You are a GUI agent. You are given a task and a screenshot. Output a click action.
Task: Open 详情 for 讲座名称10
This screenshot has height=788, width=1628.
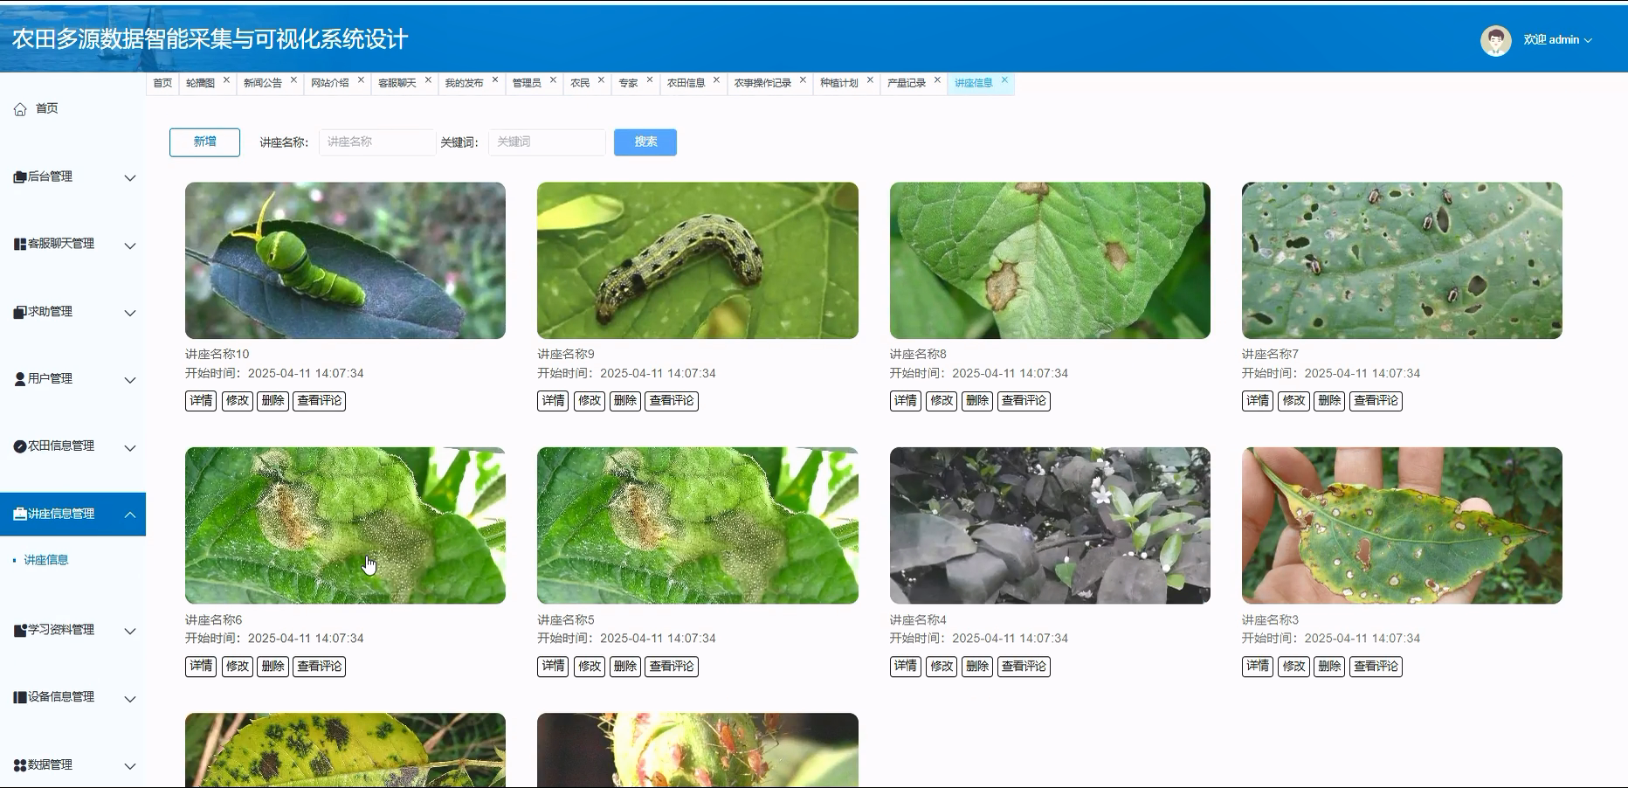pos(201,401)
